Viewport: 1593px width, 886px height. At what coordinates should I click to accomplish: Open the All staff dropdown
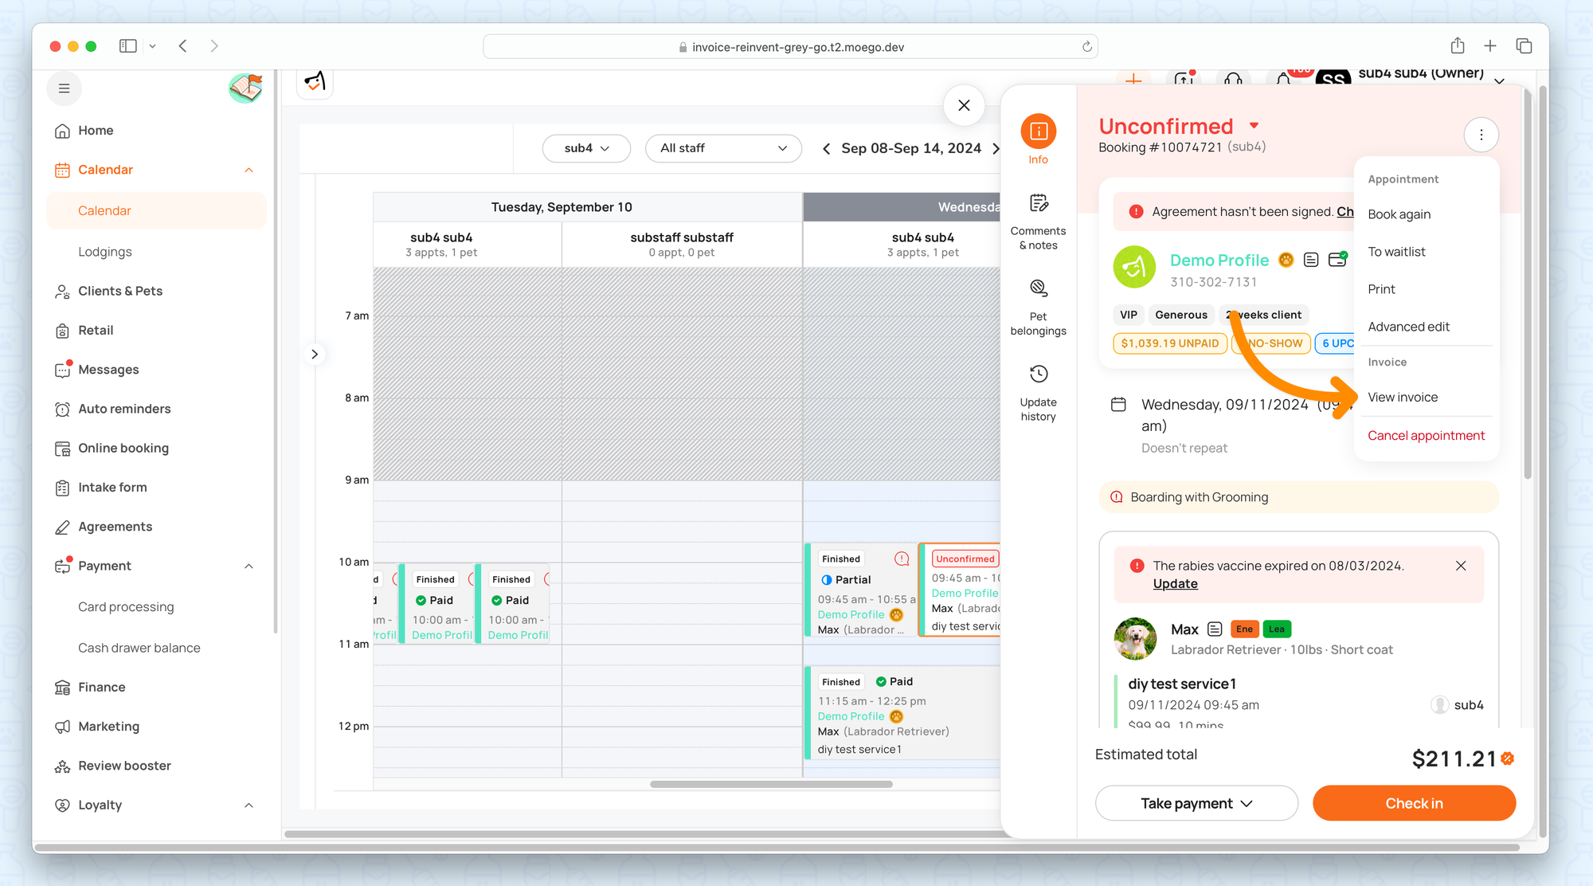coord(722,148)
